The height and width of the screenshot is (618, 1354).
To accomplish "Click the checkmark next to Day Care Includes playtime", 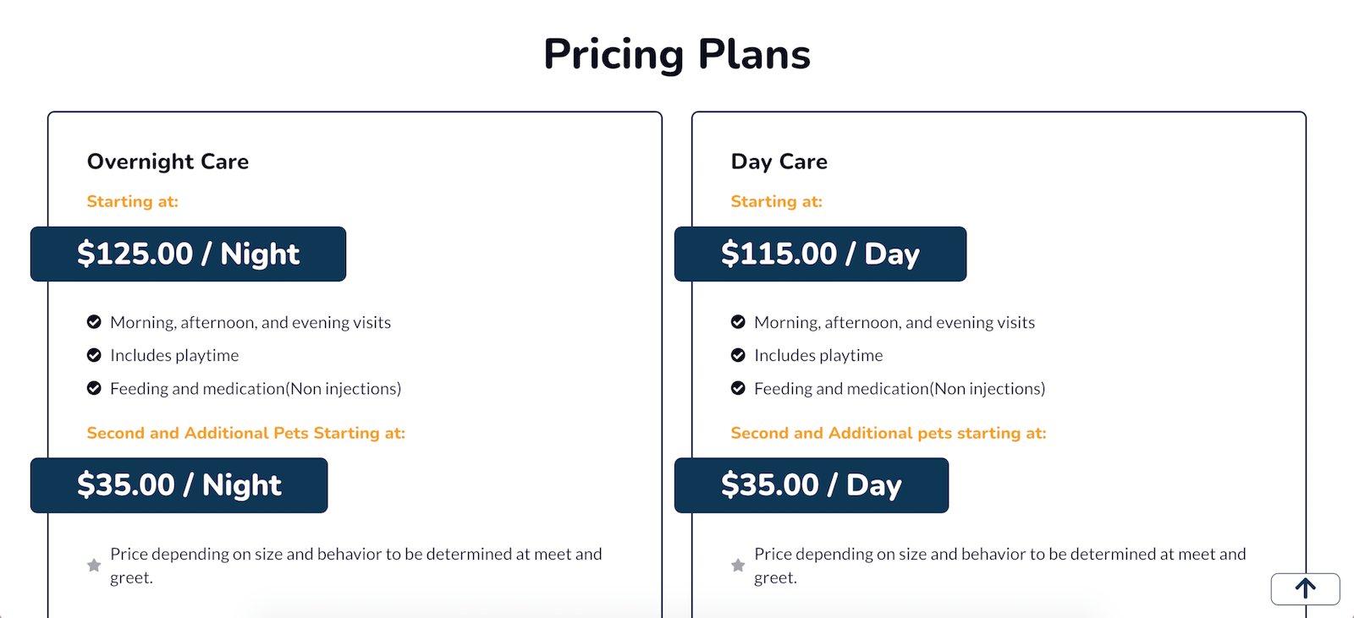I will (x=738, y=354).
